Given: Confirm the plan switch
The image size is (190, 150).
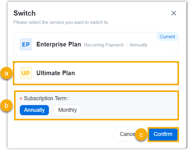Looking at the screenshot, I should coord(163,134).
